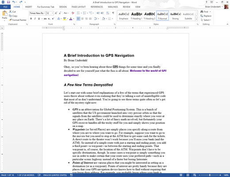Open line spacing options dropdown
The image size is (230, 177).
pyautogui.click(x=96, y=19)
